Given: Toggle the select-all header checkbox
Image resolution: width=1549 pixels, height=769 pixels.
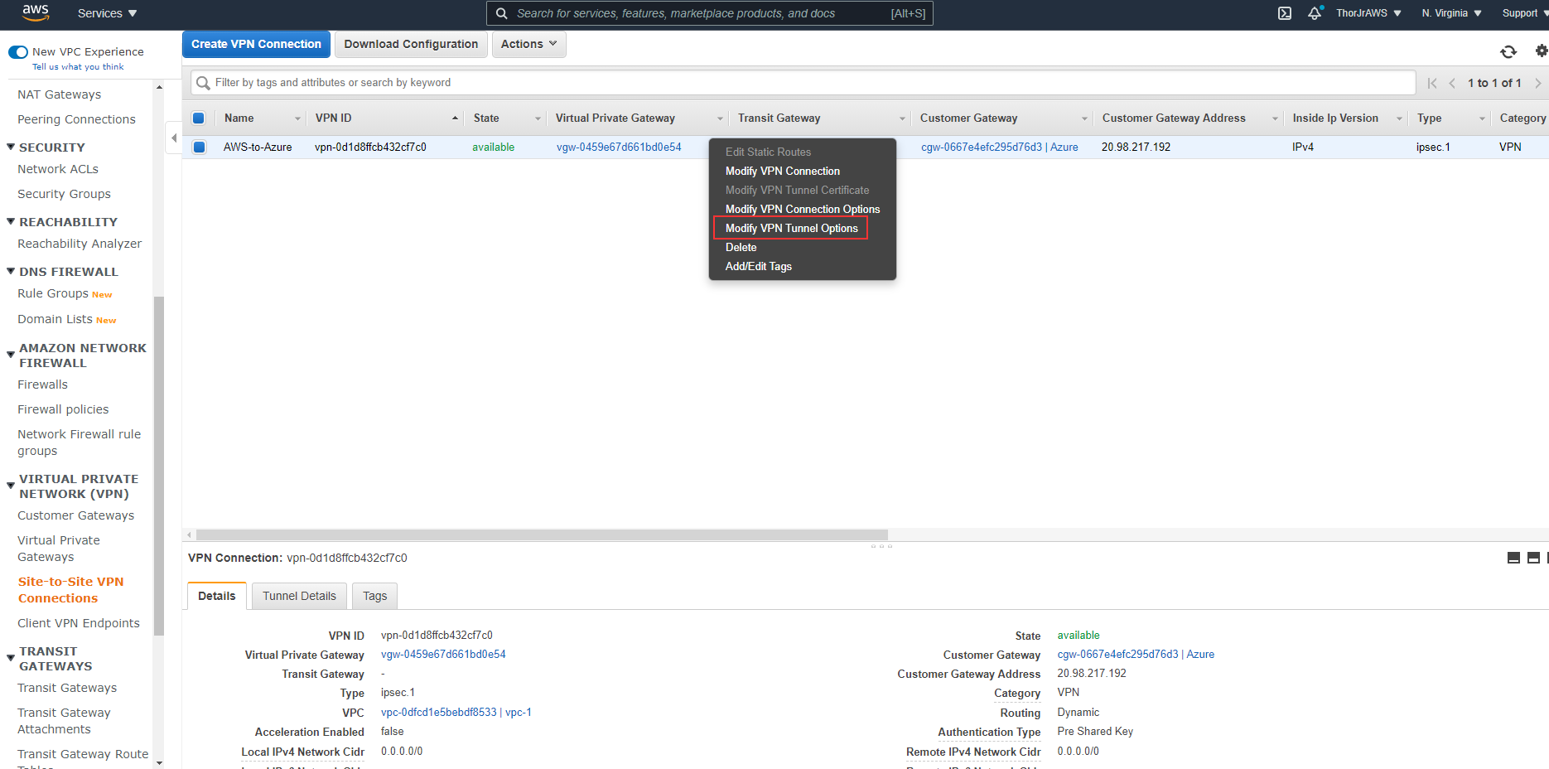Looking at the screenshot, I should (x=199, y=118).
